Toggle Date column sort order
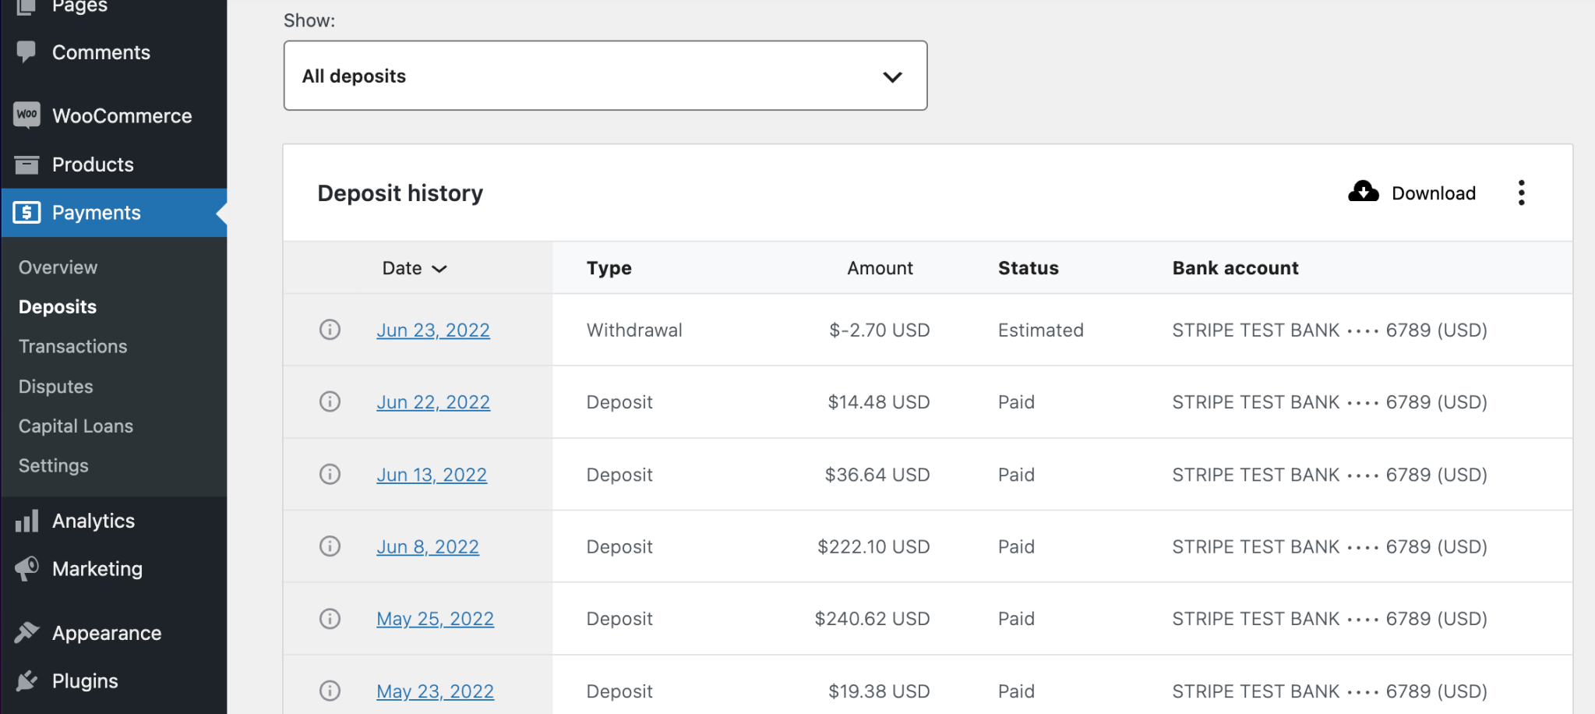 414,268
